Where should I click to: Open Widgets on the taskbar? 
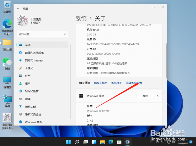pyautogui.click(x=94, y=142)
